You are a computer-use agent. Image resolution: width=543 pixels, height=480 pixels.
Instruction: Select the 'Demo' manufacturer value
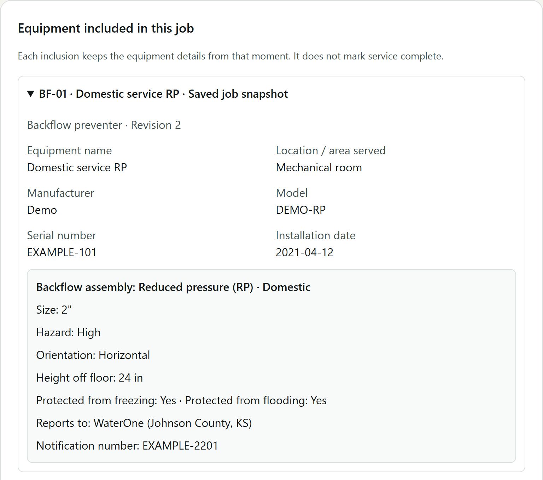(x=42, y=210)
